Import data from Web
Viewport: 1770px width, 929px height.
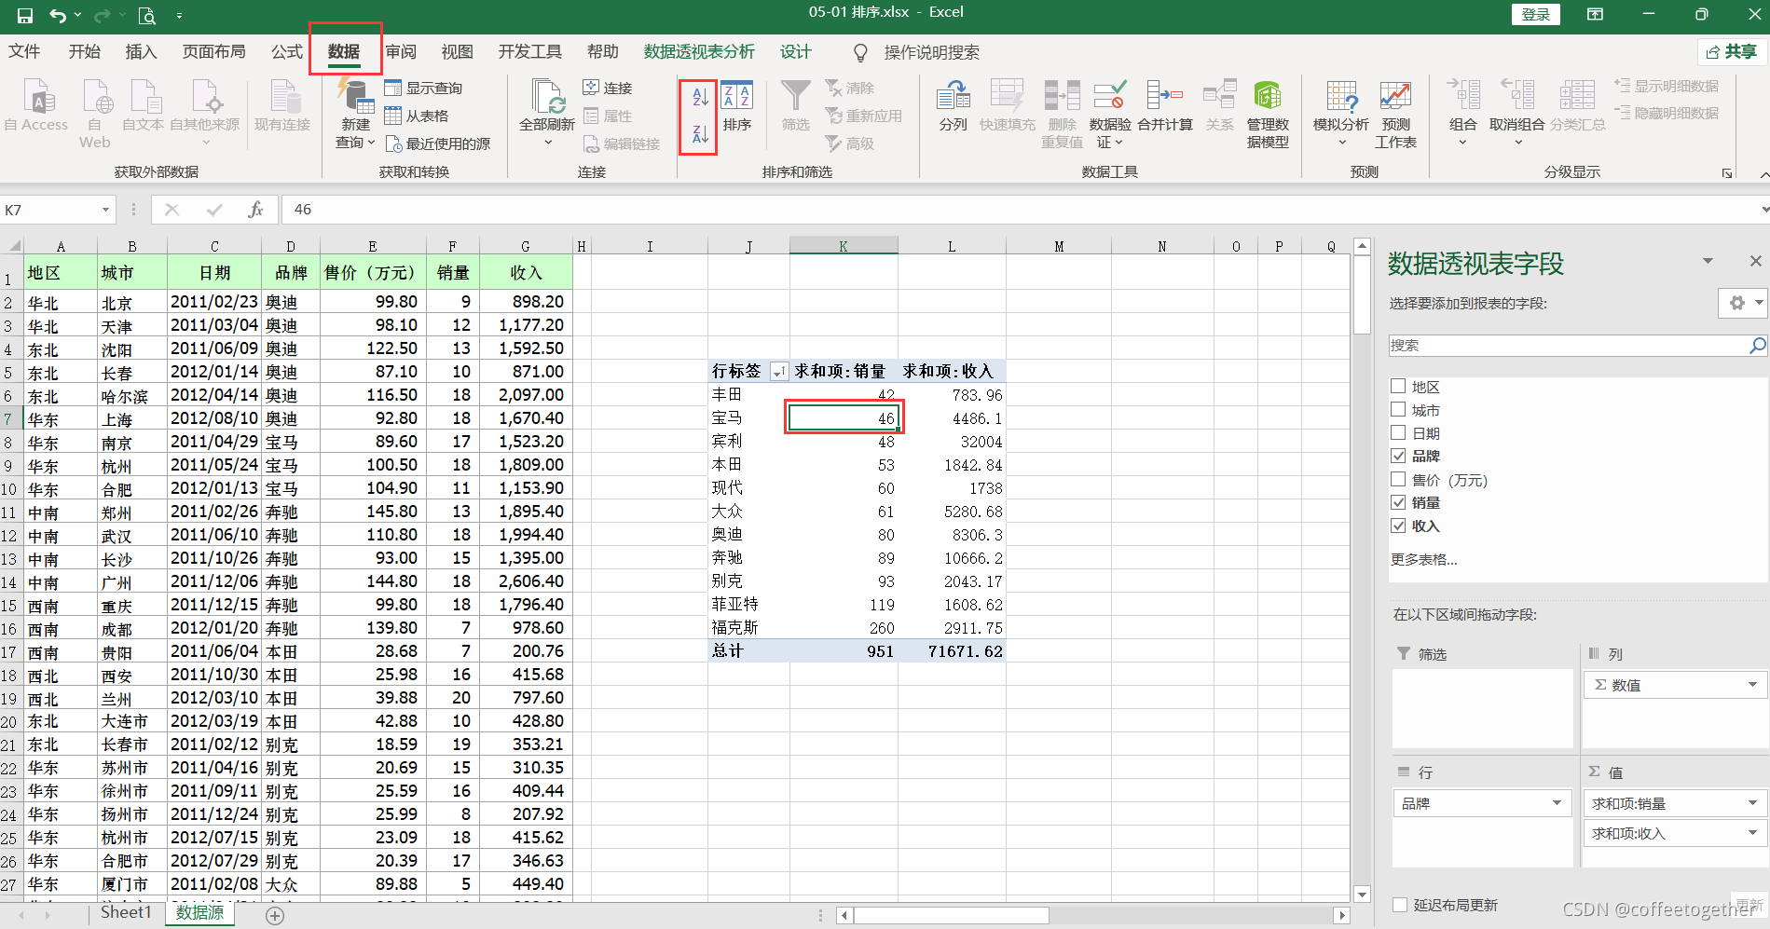[x=95, y=113]
